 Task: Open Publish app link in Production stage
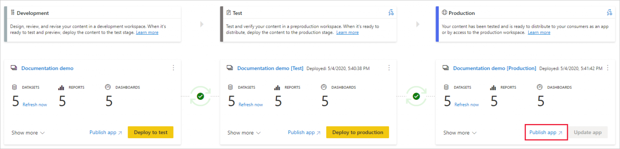tap(546, 132)
